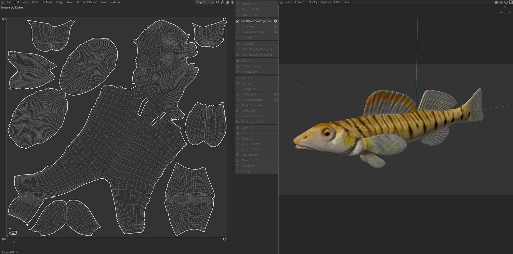
Task: Choose Fit Canvas to UV
Action: pos(256,72)
